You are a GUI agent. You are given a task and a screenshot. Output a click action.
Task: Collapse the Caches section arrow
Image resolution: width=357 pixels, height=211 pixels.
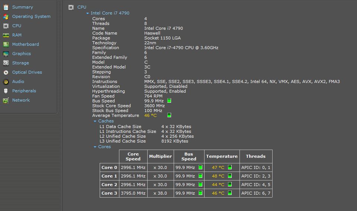pos(95,121)
